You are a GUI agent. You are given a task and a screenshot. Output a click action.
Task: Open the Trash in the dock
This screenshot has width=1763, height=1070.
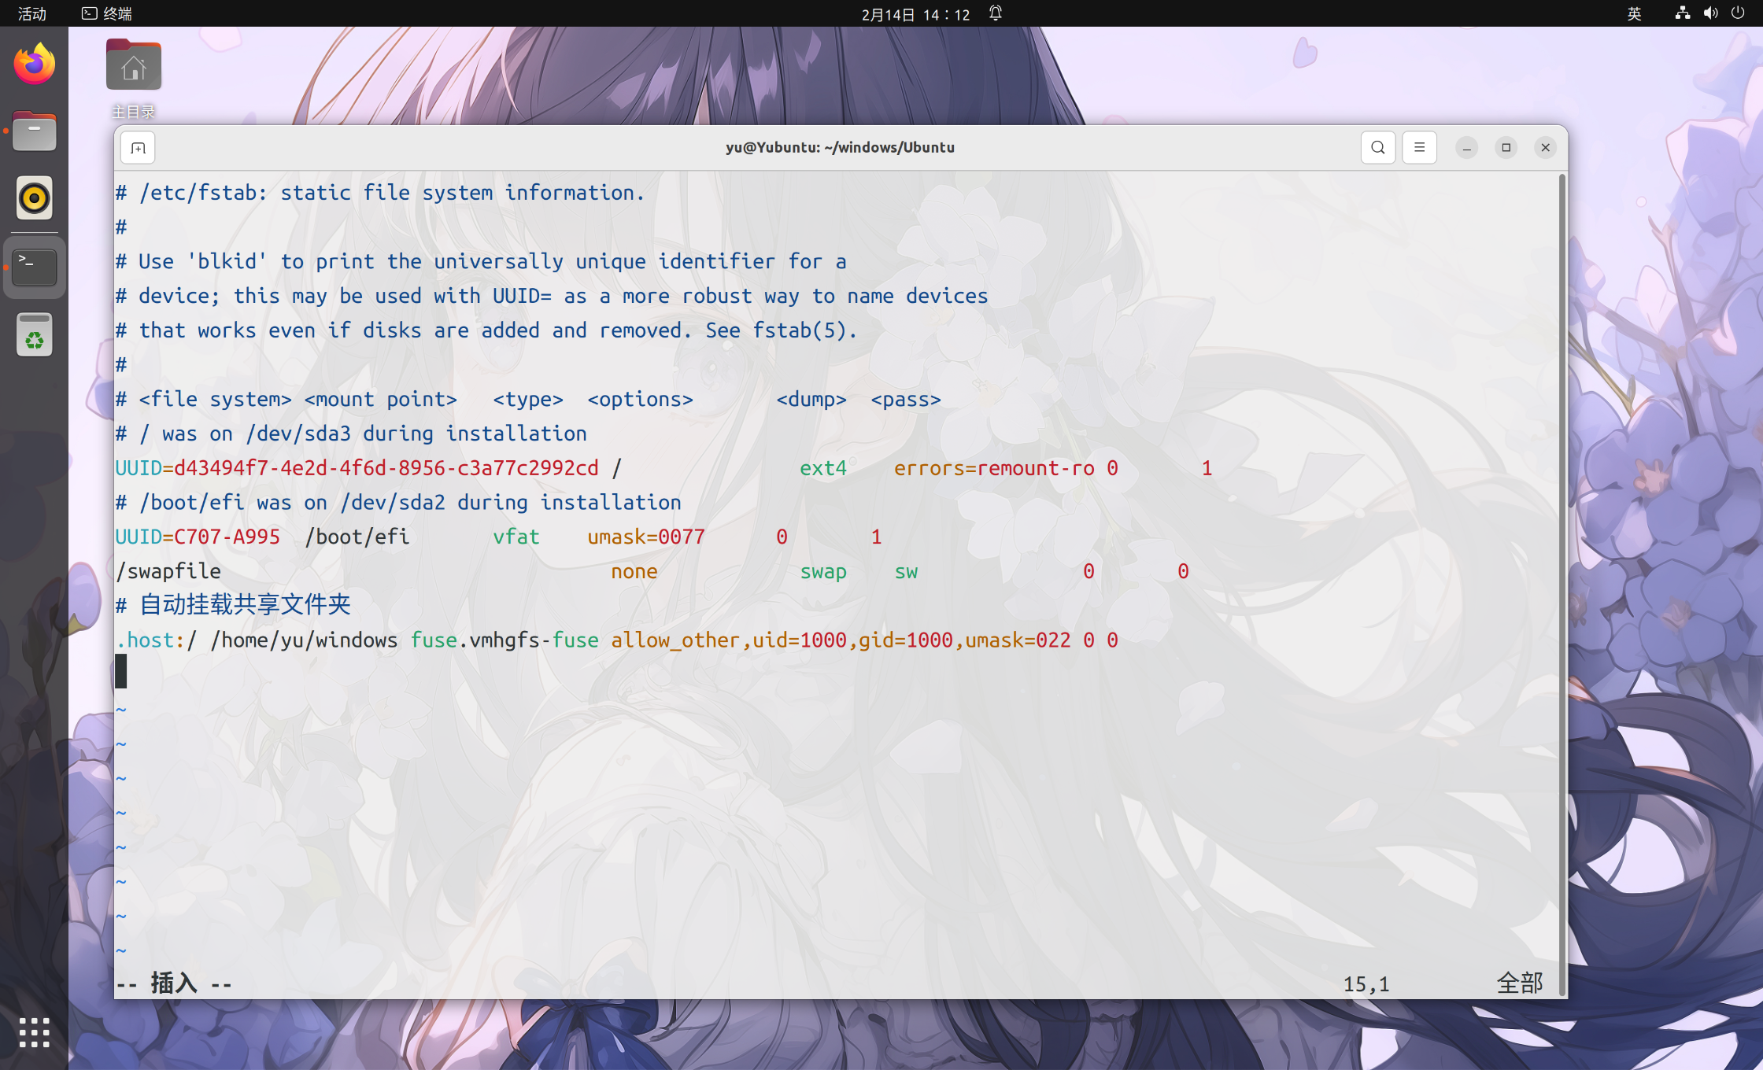click(35, 336)
